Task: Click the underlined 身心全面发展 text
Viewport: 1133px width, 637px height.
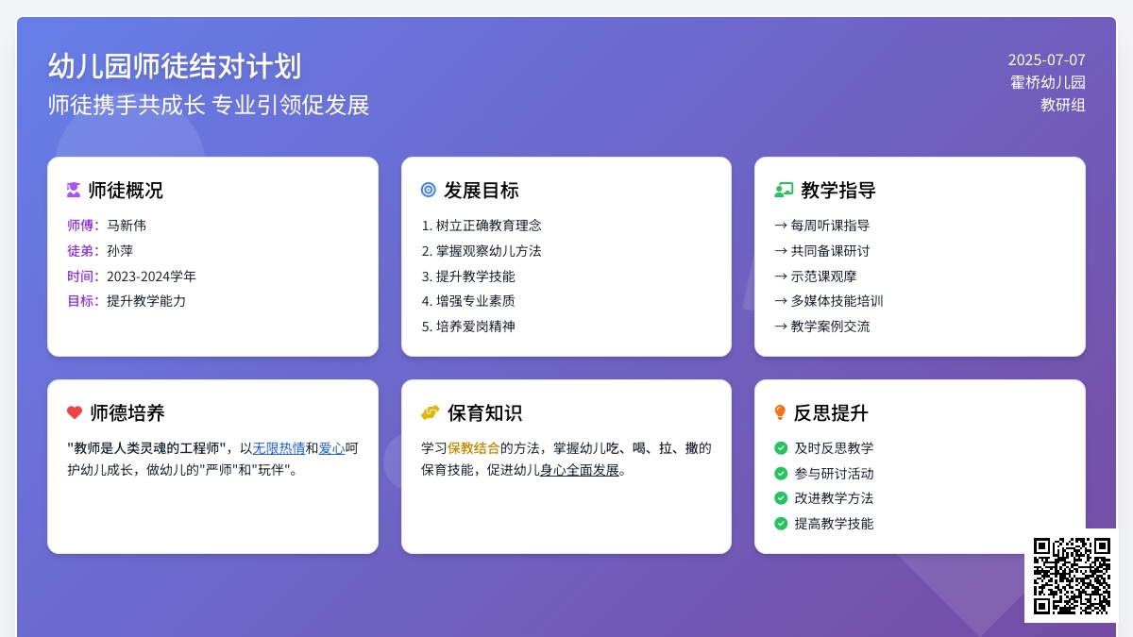Action: (580, 470)
